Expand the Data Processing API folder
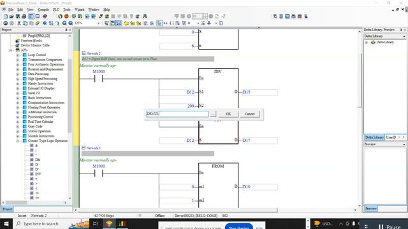Image resolution: width=408 pixels, height=229 pixels. [x=18, y=74]
